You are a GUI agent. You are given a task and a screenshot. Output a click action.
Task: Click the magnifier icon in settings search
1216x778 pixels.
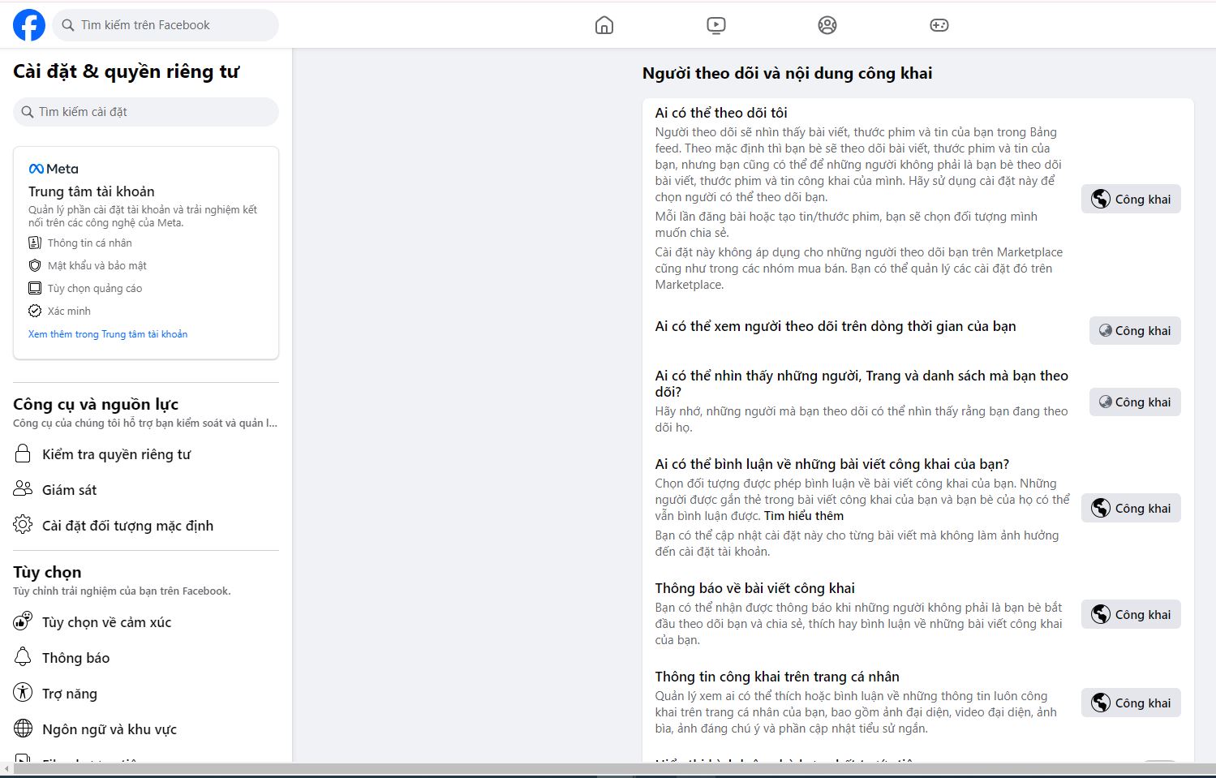(28, 112)
